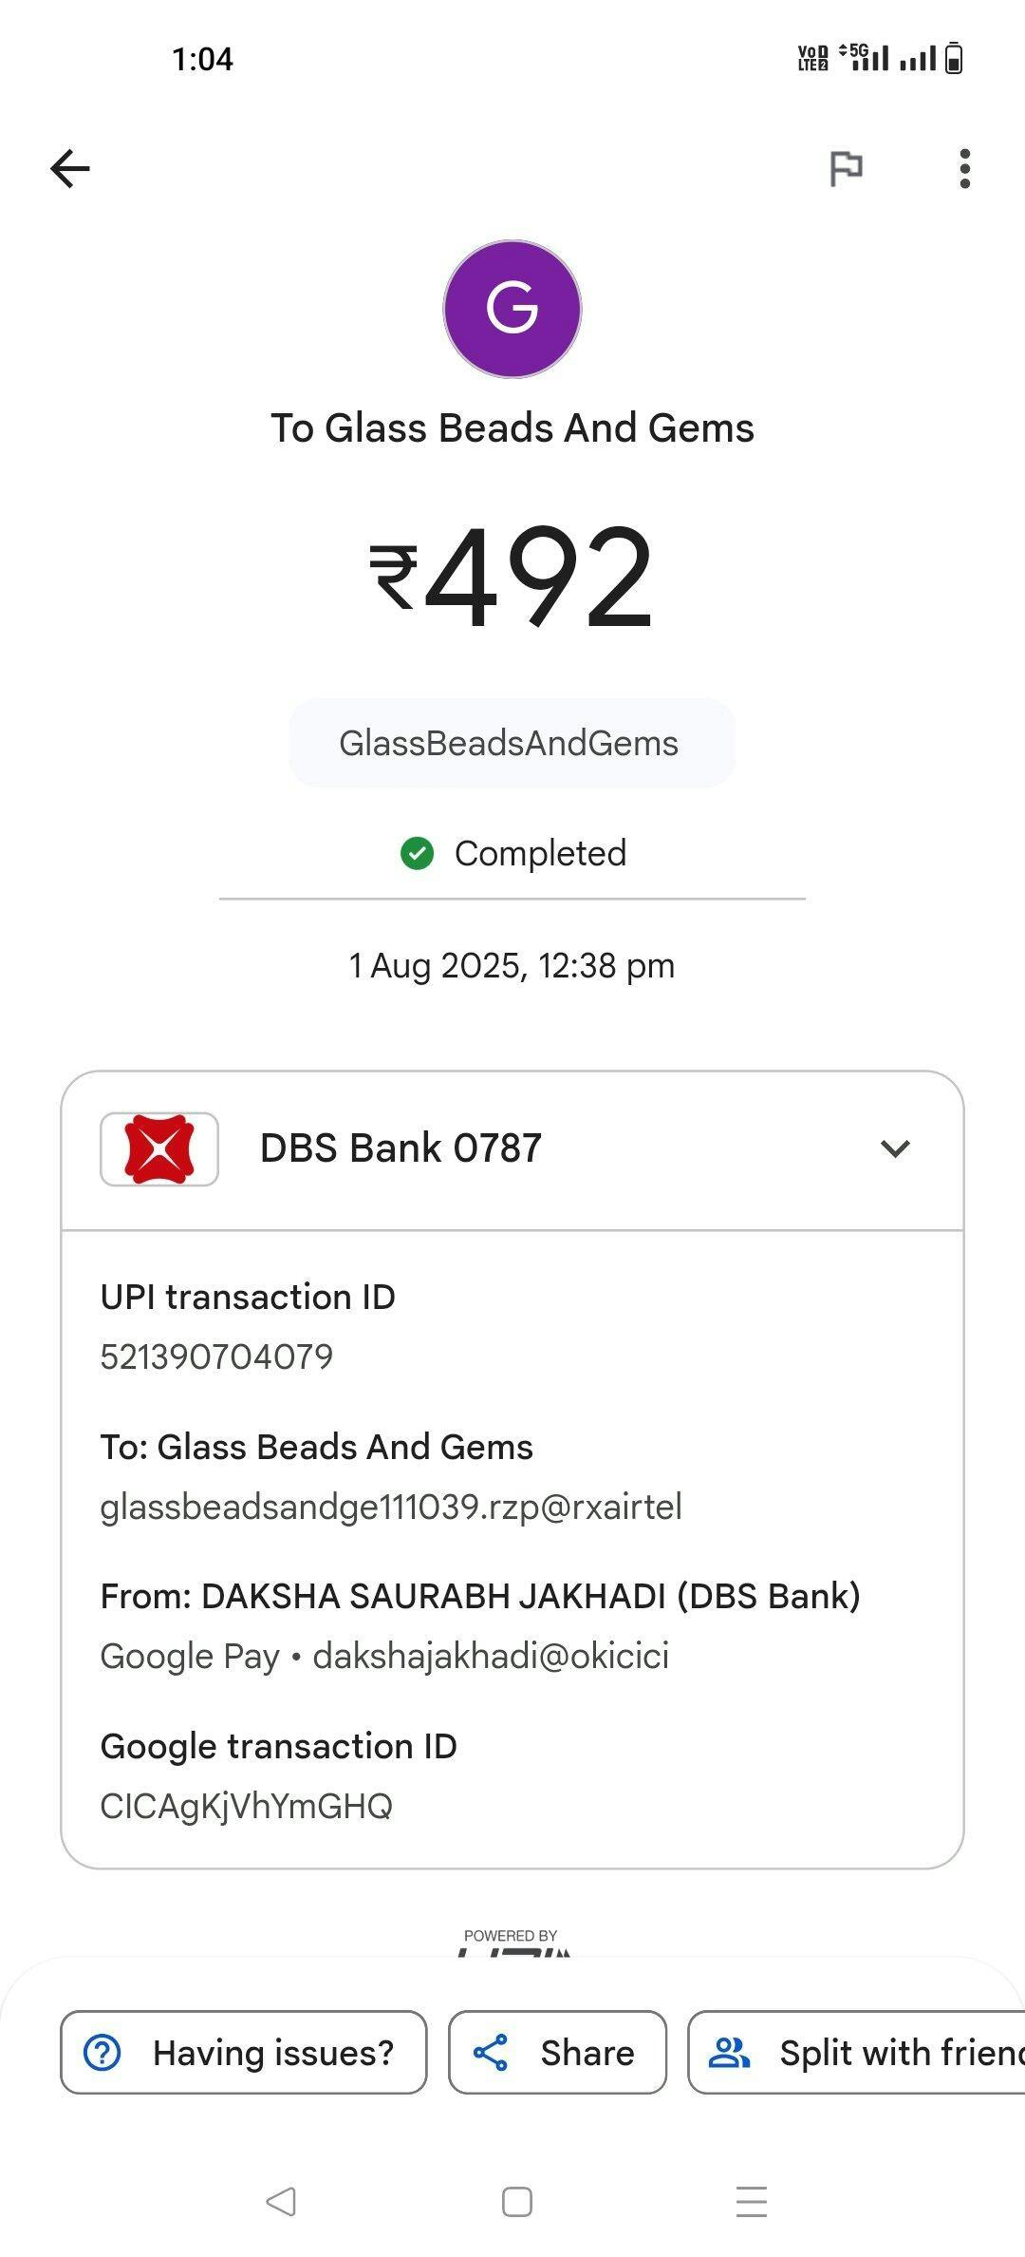Tap the purple G merchant avatar
The height and width of the screenshot is (2257, 1025).
tap(512, 309)
